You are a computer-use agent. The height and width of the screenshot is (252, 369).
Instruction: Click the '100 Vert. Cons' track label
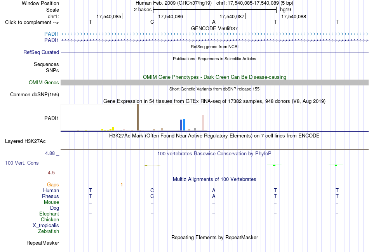pos(22,163)
